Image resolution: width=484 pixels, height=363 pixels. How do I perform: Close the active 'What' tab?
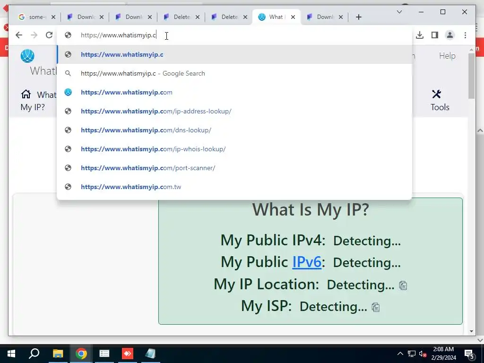293,17
